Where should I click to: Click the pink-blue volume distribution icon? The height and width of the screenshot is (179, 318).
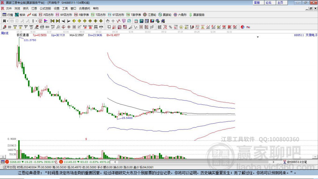[46, 21]
